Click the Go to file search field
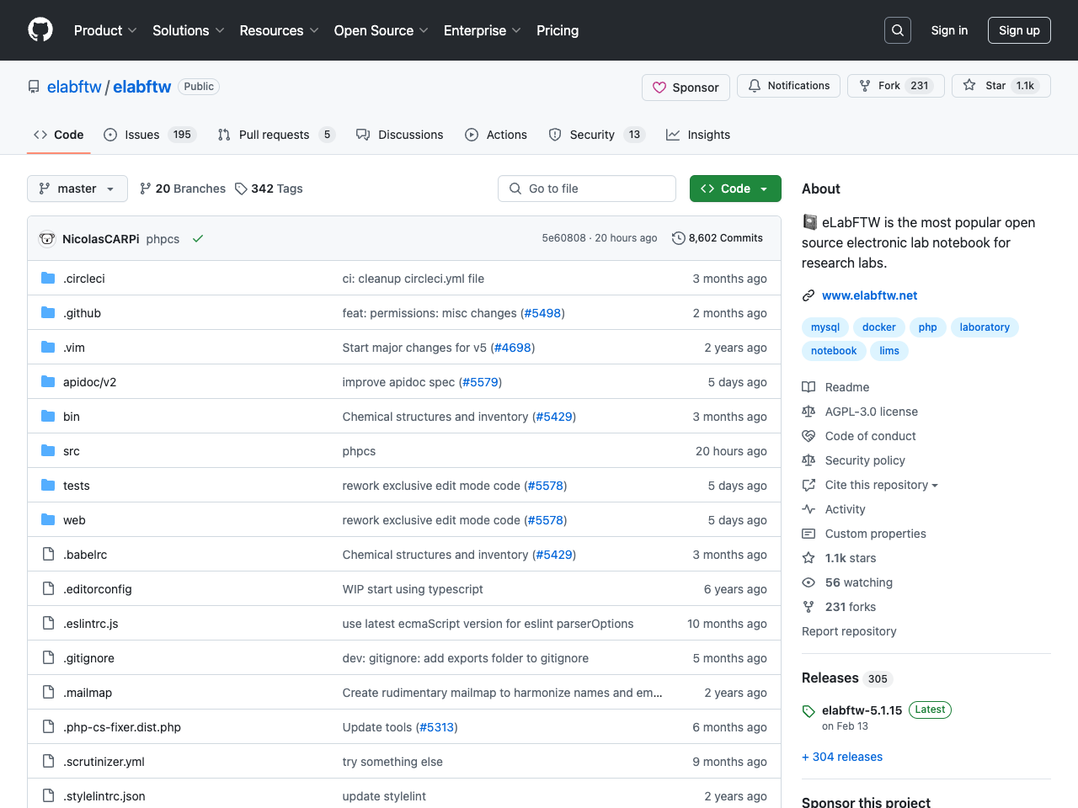This screenshot has width=1078, height=808. pos(587,189)
